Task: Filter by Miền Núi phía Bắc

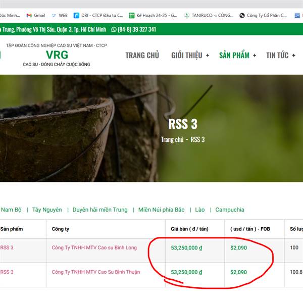Action: (x=162, y=210)
